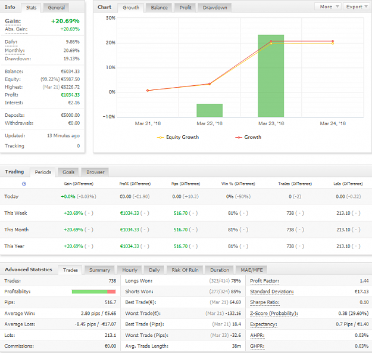Select the Balance chart tab
Screen dimensions: 372x353
point(159,8)
